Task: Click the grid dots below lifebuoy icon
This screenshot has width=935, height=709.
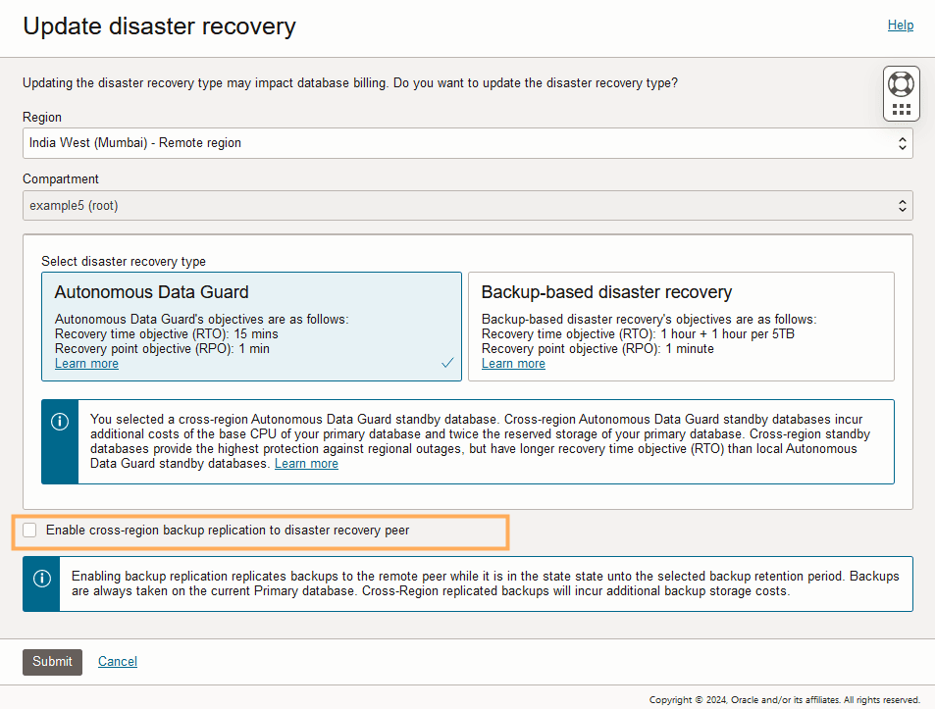Action: click(x=901, y=110)
